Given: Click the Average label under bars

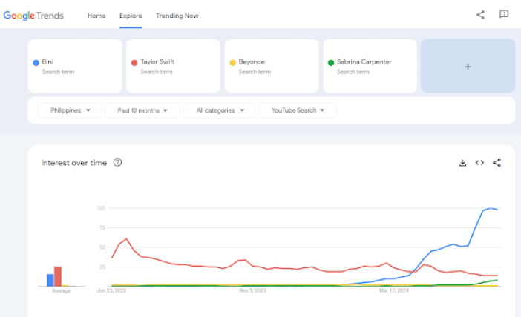Looking at the screenshot, I should click(x=61, y=291).
